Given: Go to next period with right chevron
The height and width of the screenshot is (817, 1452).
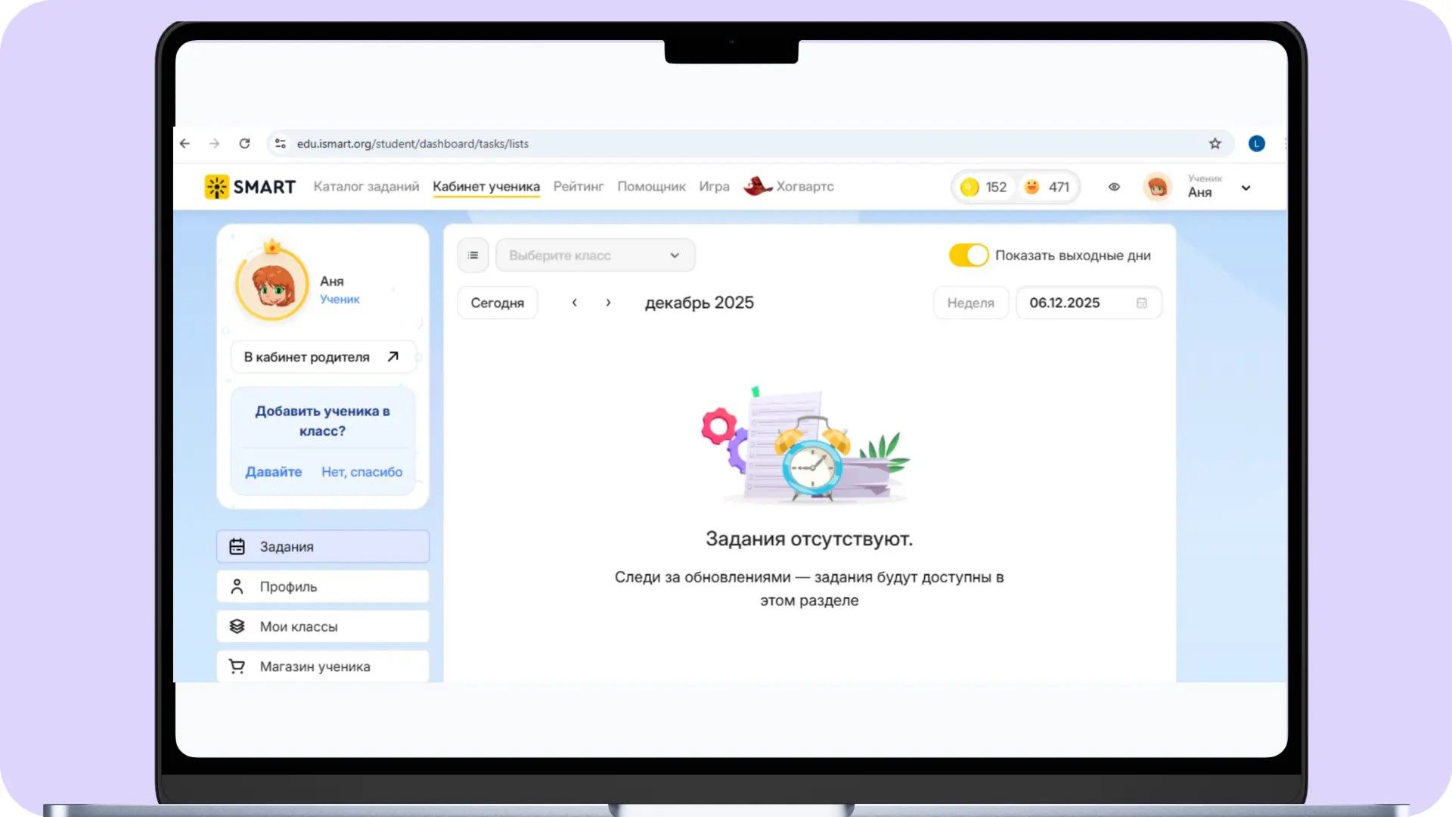Looking at the screenshot, I should tap(608, 303).
